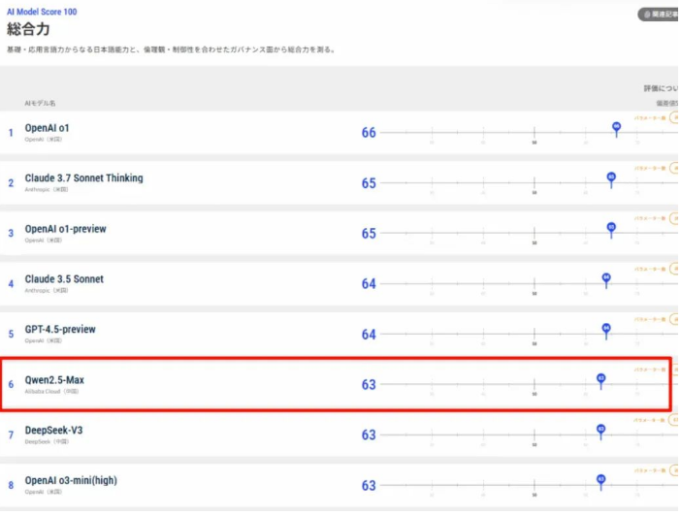Select the GPT-4.5-preview model name
This screenshot has height=515, width=681.
point(61,331)
